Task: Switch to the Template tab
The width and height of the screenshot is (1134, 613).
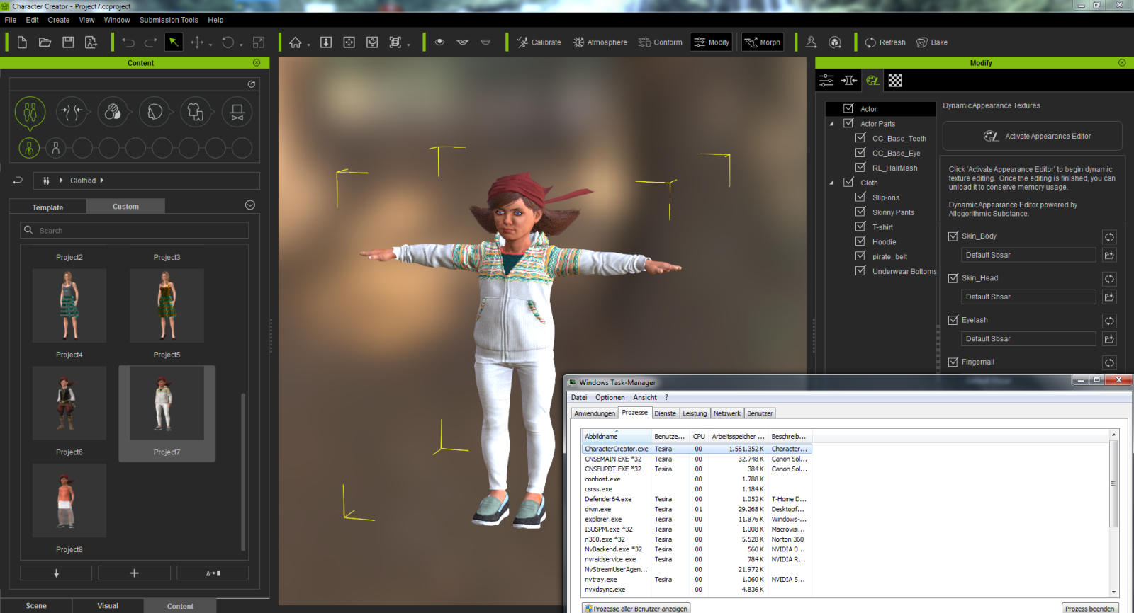Action: [47, 207]
